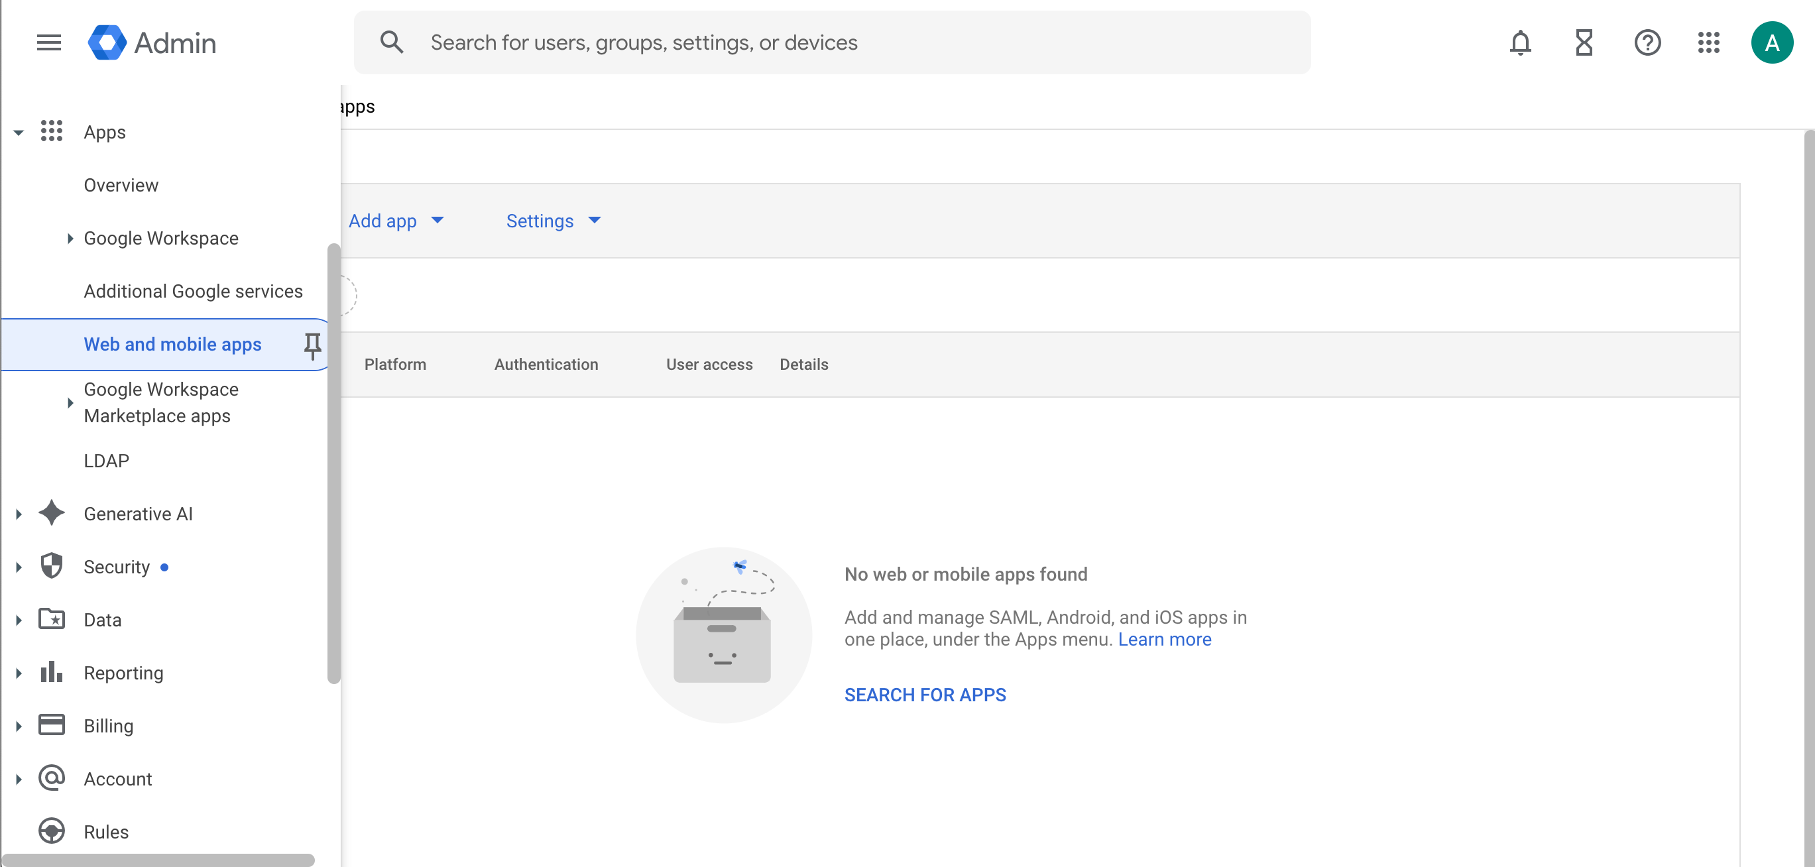The width and height of the screenshot is (1815, 867).
Task: Focus the admin search field
Action: click(x=831, y=43)
